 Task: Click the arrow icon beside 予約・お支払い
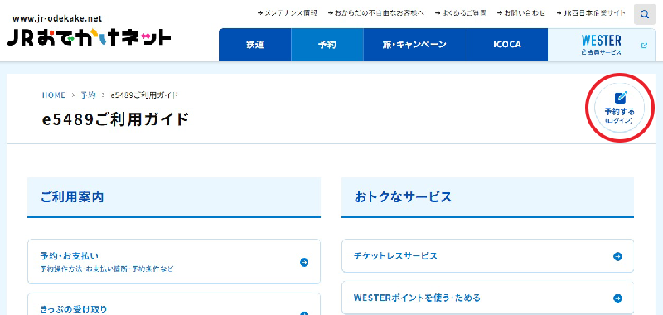click(304, 262)
